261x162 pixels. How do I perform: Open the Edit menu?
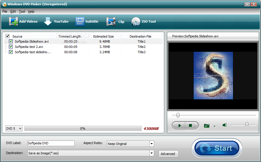[13, 11]
